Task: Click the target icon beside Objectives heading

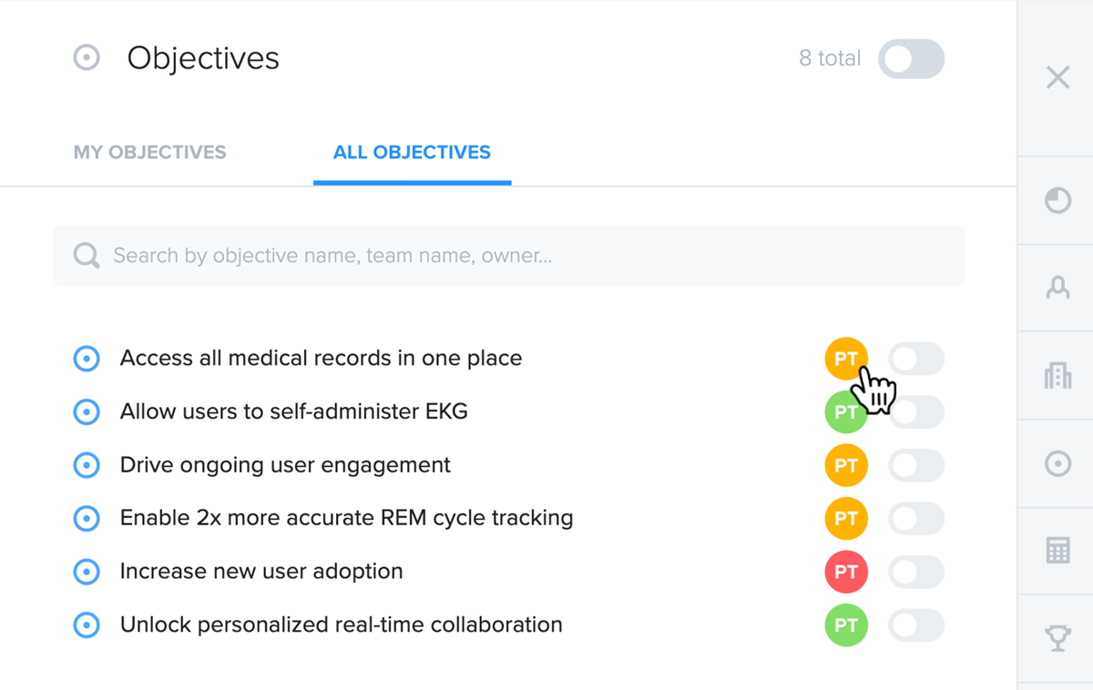Action: [x=87, y=58]
